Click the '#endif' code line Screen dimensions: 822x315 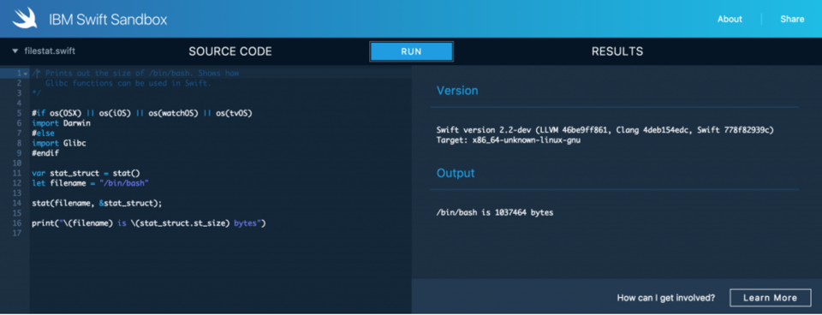point(45,153)
